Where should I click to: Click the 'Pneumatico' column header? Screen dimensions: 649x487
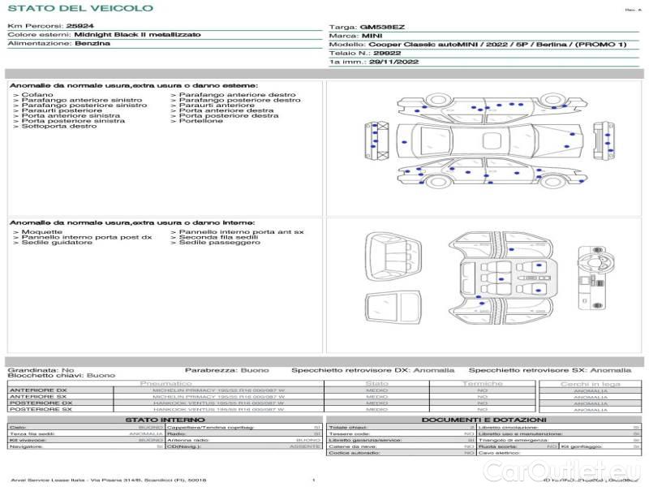pyautogui.click(x=166, y=383)
